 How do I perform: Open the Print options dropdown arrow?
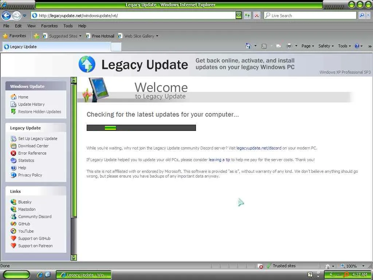[296, 46]
